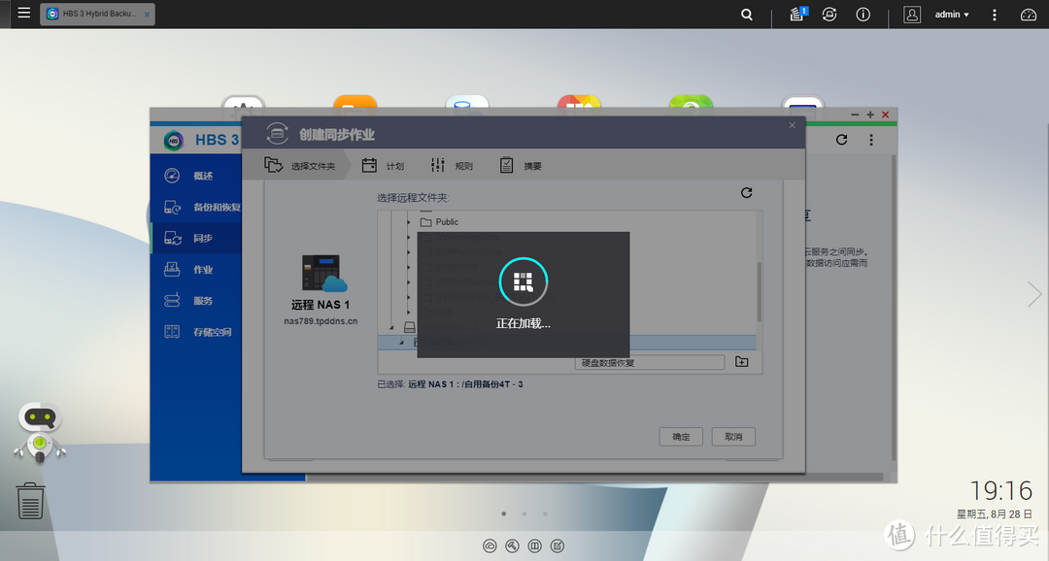The height and width of the screenshot is (561, 1049).
Task: Click the create new folder icon
Action: [x=741, y=362]
